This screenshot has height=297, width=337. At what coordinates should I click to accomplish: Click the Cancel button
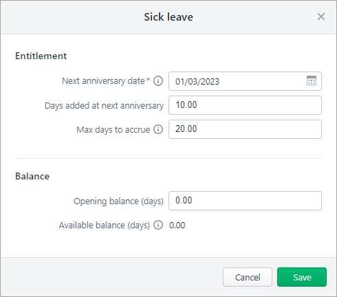(248, 277)
